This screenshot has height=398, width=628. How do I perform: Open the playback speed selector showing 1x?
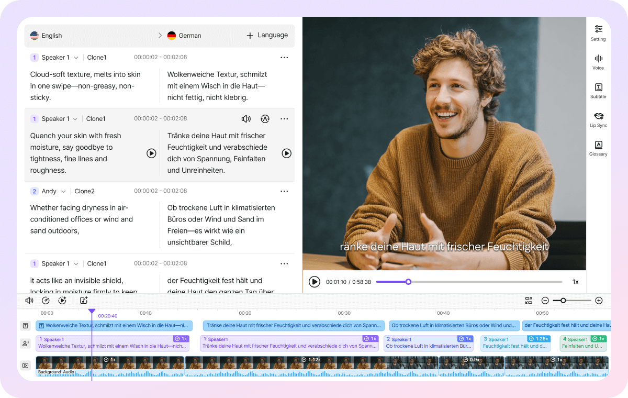[575, 282]
